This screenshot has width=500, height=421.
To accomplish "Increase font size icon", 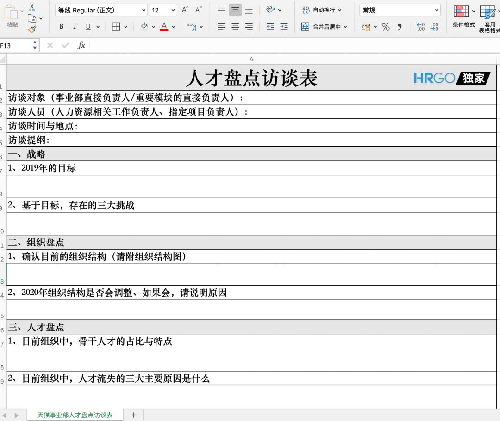I will [185, 10].
